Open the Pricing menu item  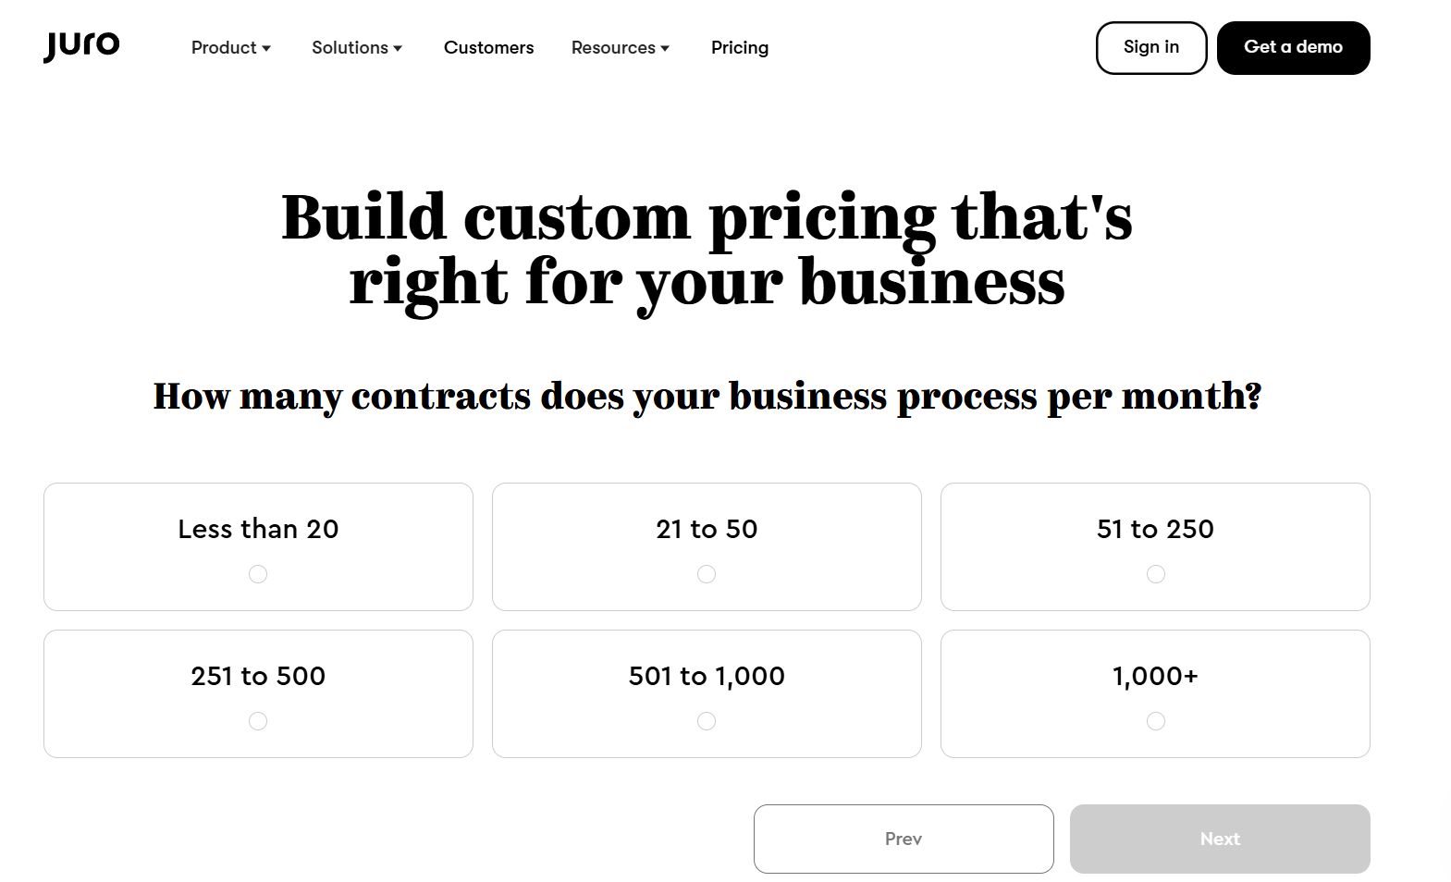(739, 47)
